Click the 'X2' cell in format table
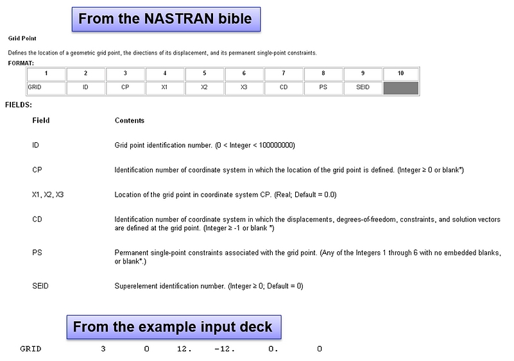The height and width of the screenshot is (361, 514). tap(205, 88)
